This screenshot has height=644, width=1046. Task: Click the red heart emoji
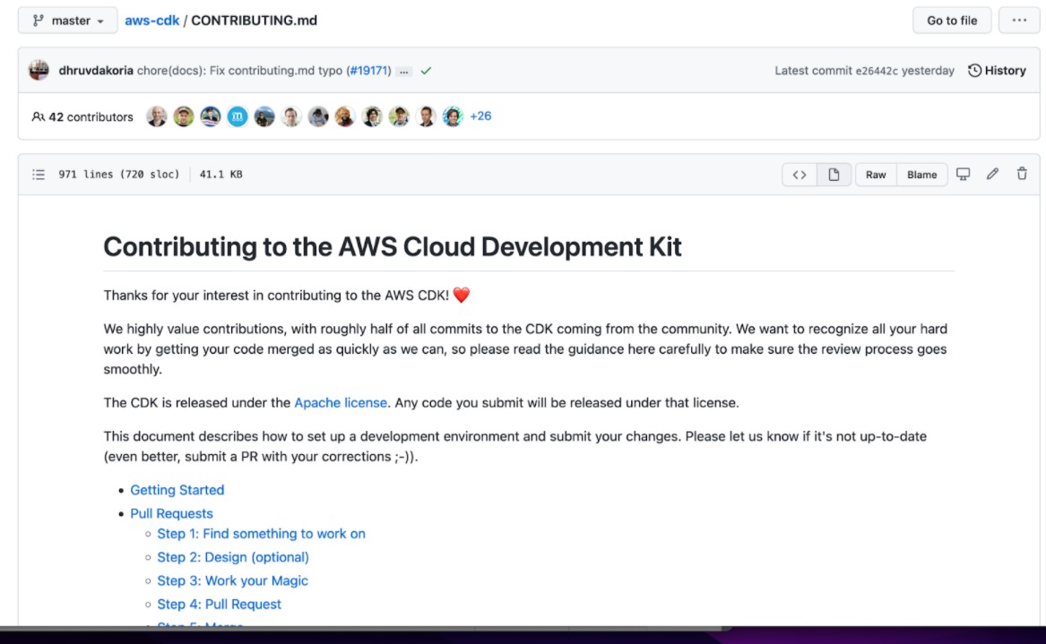coord(461,295)
